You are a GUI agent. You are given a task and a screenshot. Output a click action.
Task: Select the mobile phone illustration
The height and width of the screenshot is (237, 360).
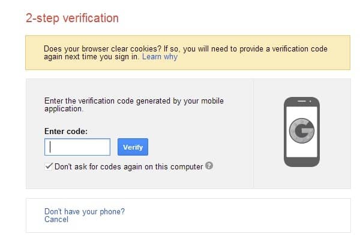pyautogui.click(x=302, y=132)
